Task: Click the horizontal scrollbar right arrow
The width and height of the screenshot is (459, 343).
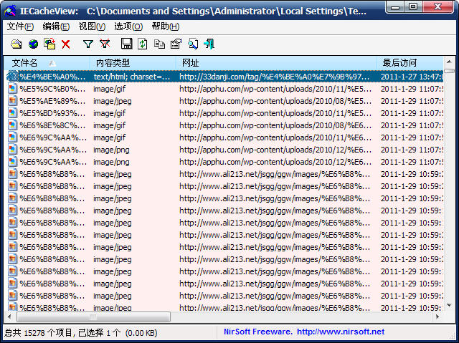Action: coord(438,317)
